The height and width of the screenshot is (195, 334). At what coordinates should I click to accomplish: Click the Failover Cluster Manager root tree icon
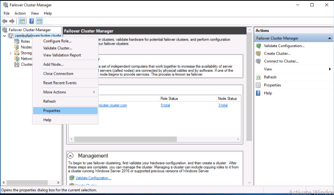(x=5, y=30)
